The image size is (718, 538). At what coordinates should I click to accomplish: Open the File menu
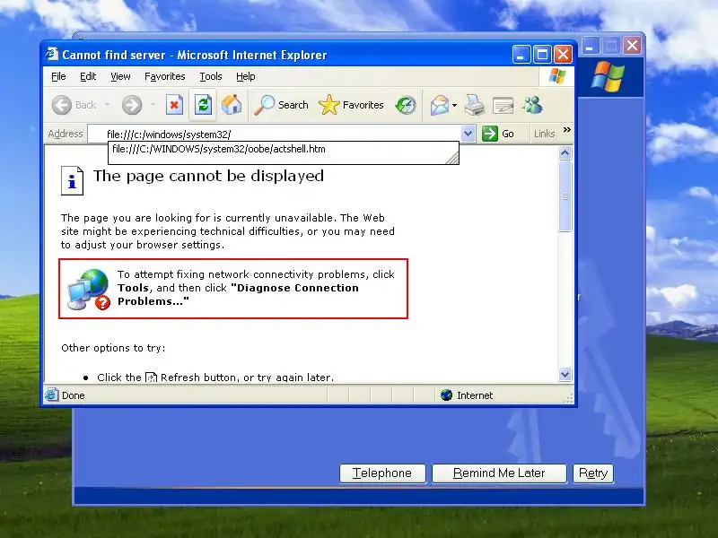pos(58,76)
